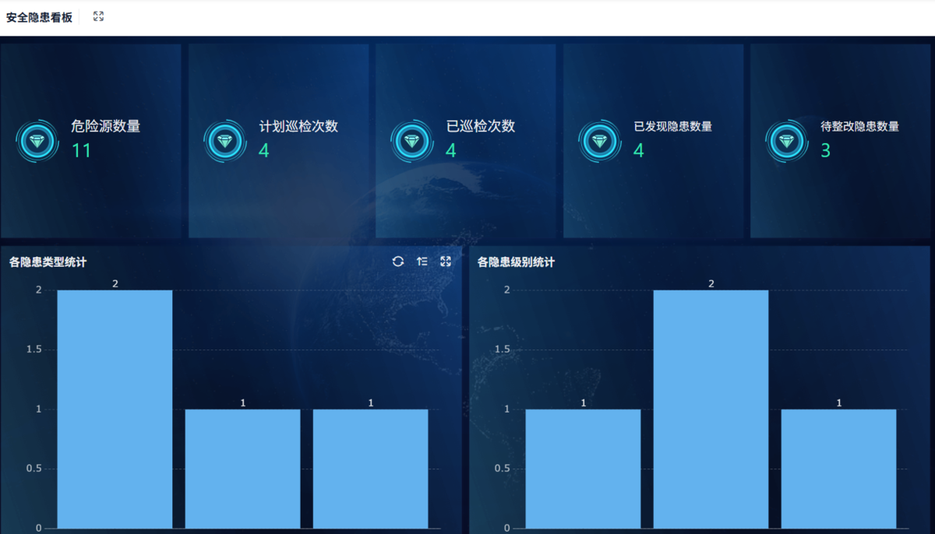Click the fullscreen icon beside 安全隐患看板
The image size is (935, 534).
[x=98, y=16]
